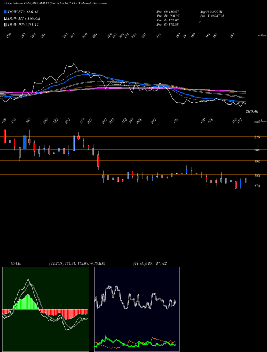
Task: Click the Pre L: 175.07 value
Action: coord(168,20)
